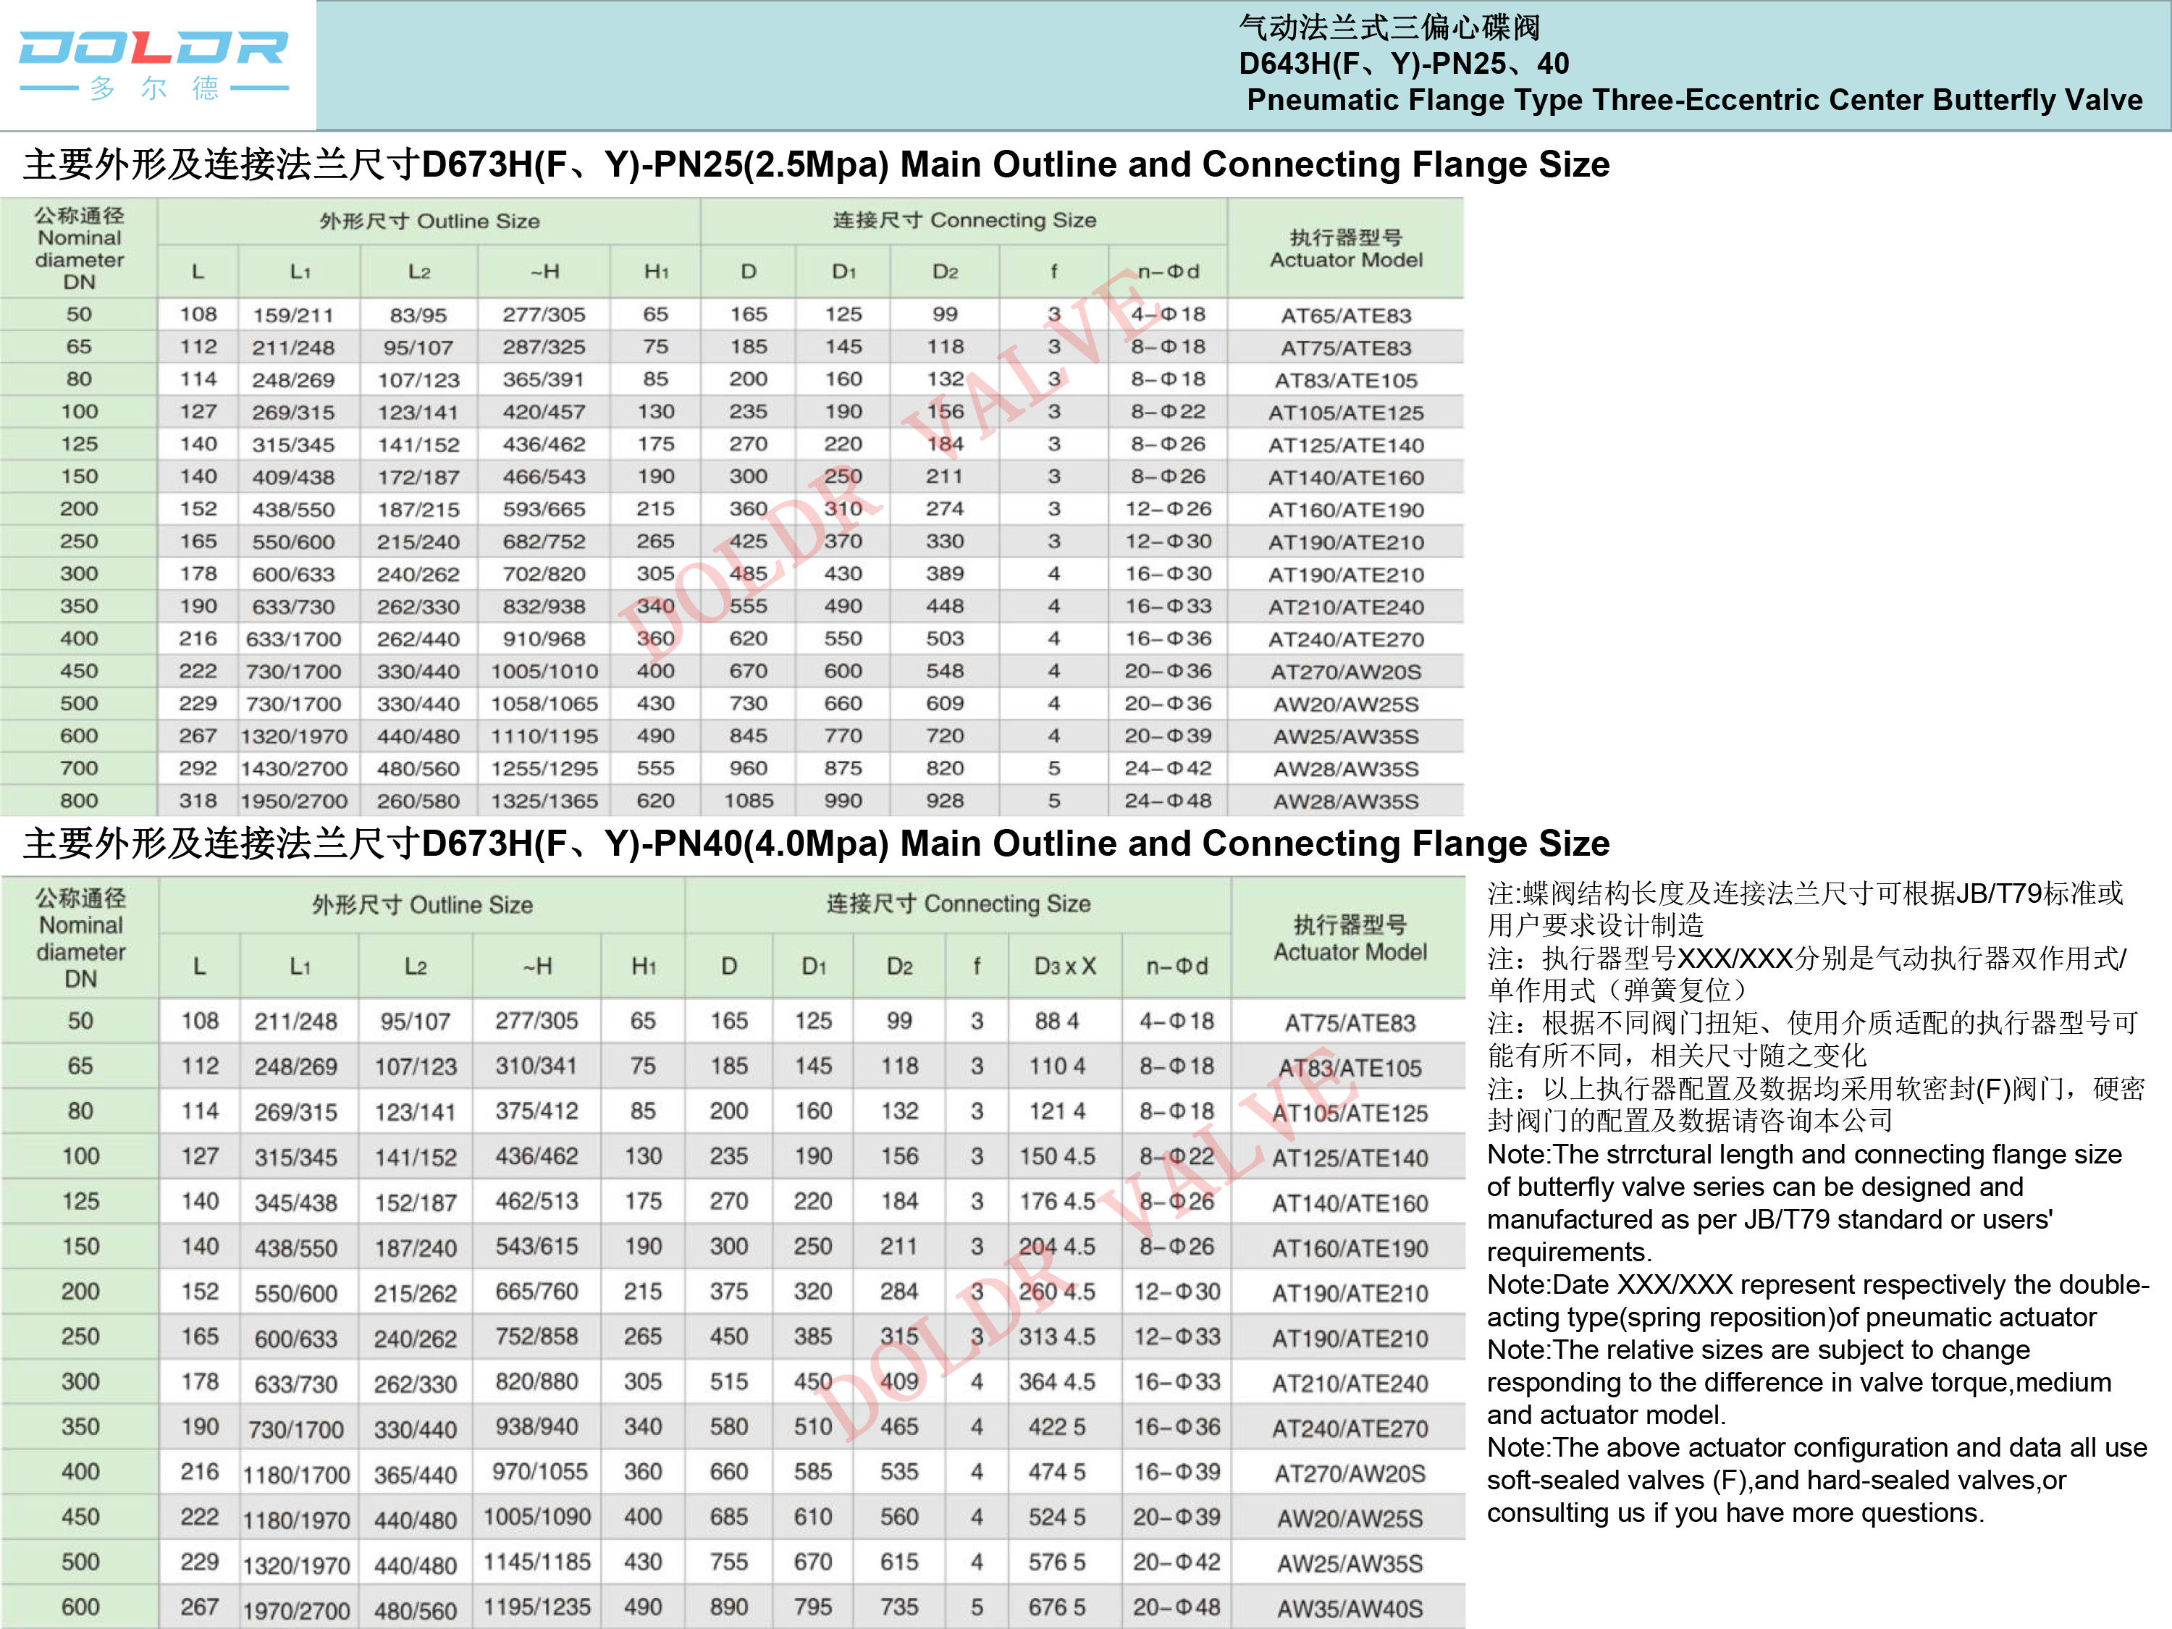Click Actuator Model header in PN25 table
The width and height of the screenshot is (2172, 1629).
point(1345,248)
